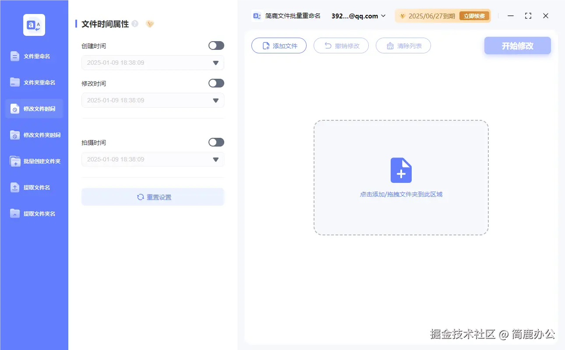The width and height of the screenshot is (565, 350).
Task: Select the 修改文件时间 tool
Action: click(34, 108)
